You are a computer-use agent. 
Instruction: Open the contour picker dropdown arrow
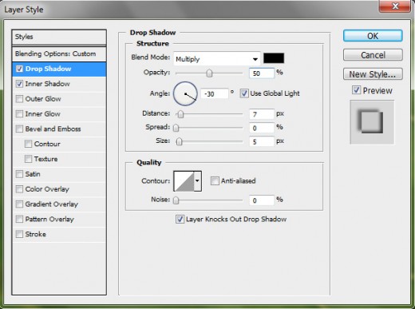pyautogui.click(x=197, y=181)
